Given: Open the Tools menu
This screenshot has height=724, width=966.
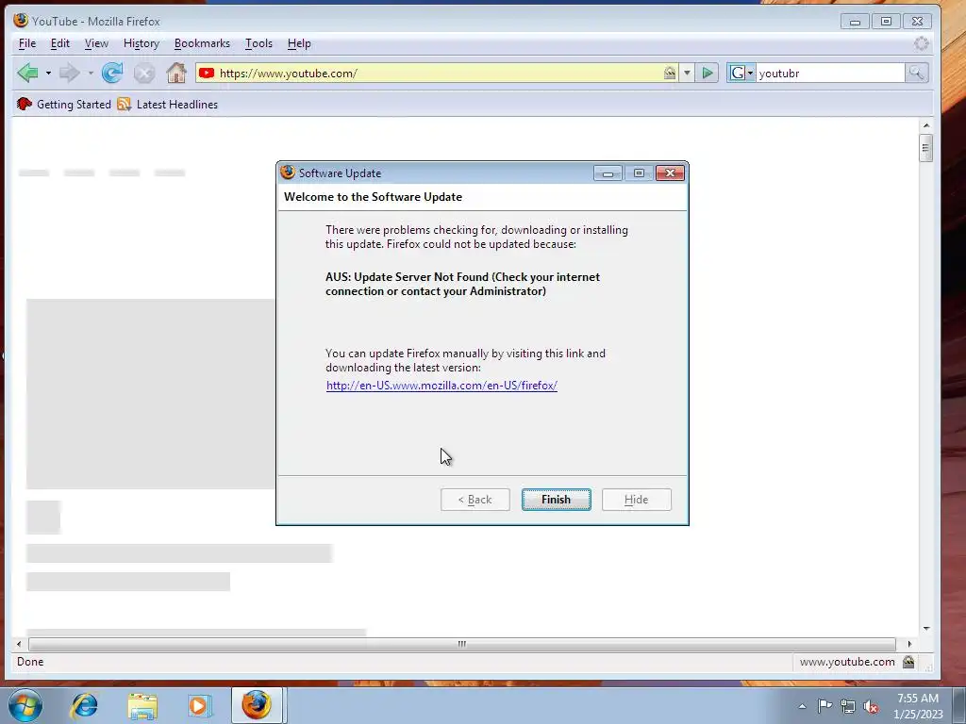Looking at the screenshot, I should [258, 43].
